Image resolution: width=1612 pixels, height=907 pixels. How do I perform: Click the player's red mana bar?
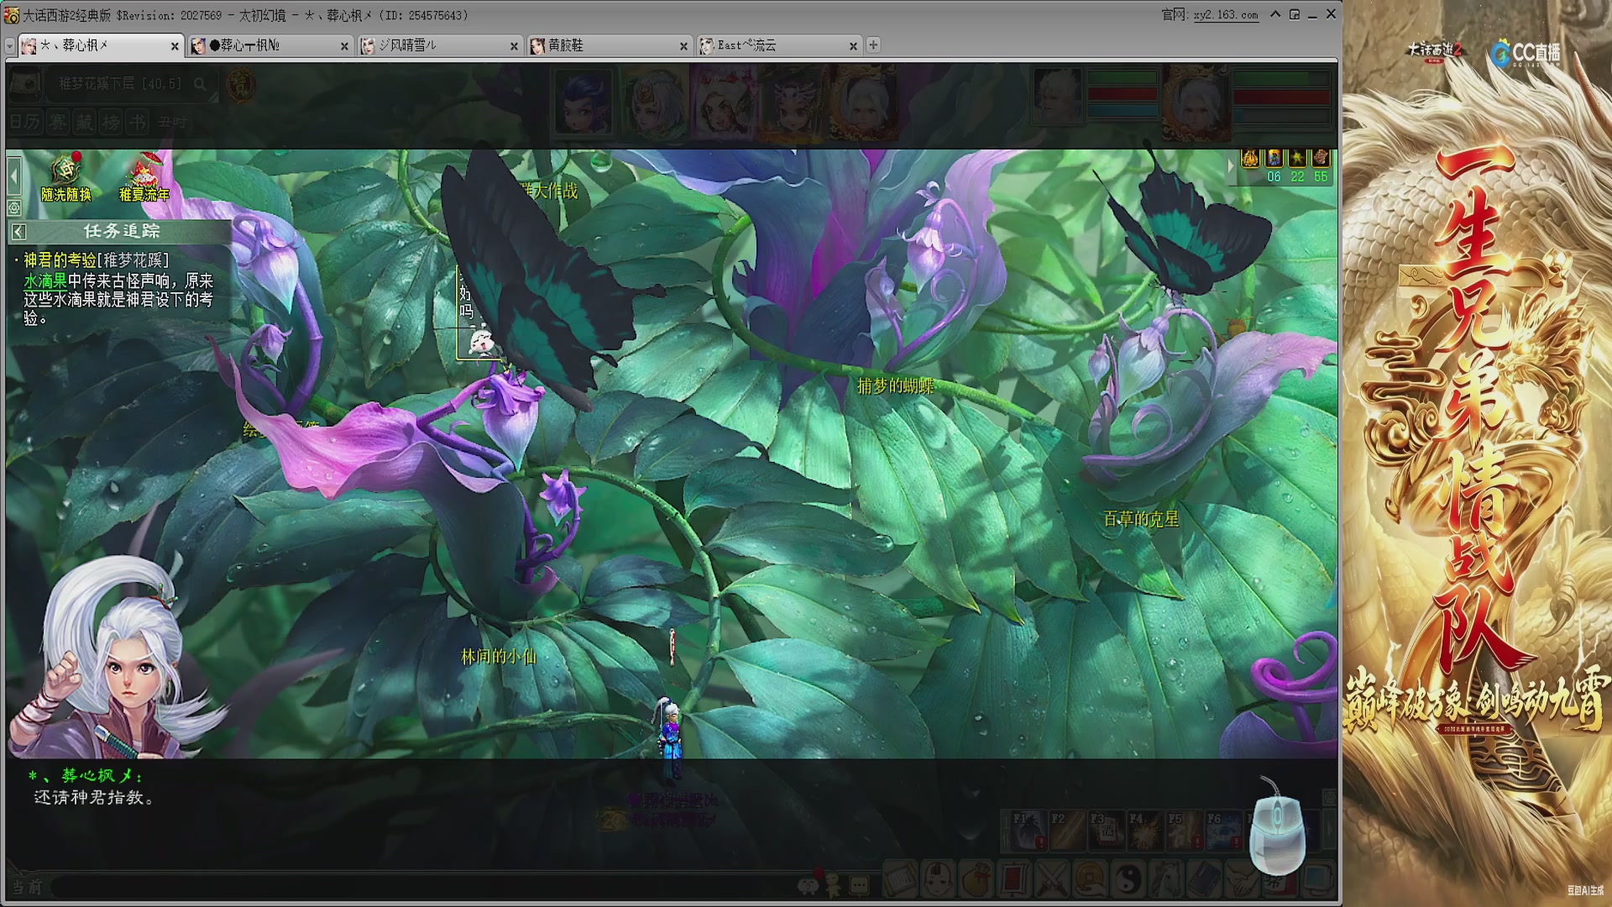pyautogui.click(x=1281, y=97)
